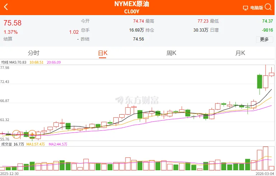Click the MA2:44.5万 volume average label
This screenshot has height=176, width=276.
58,144
